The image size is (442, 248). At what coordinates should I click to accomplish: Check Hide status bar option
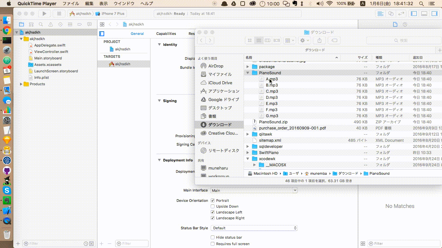[x=213, y=237]
